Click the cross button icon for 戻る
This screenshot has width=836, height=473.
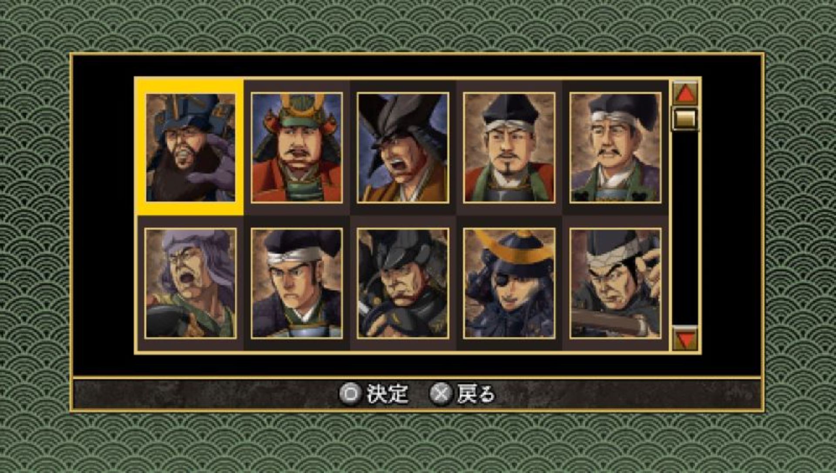(441, 394)
